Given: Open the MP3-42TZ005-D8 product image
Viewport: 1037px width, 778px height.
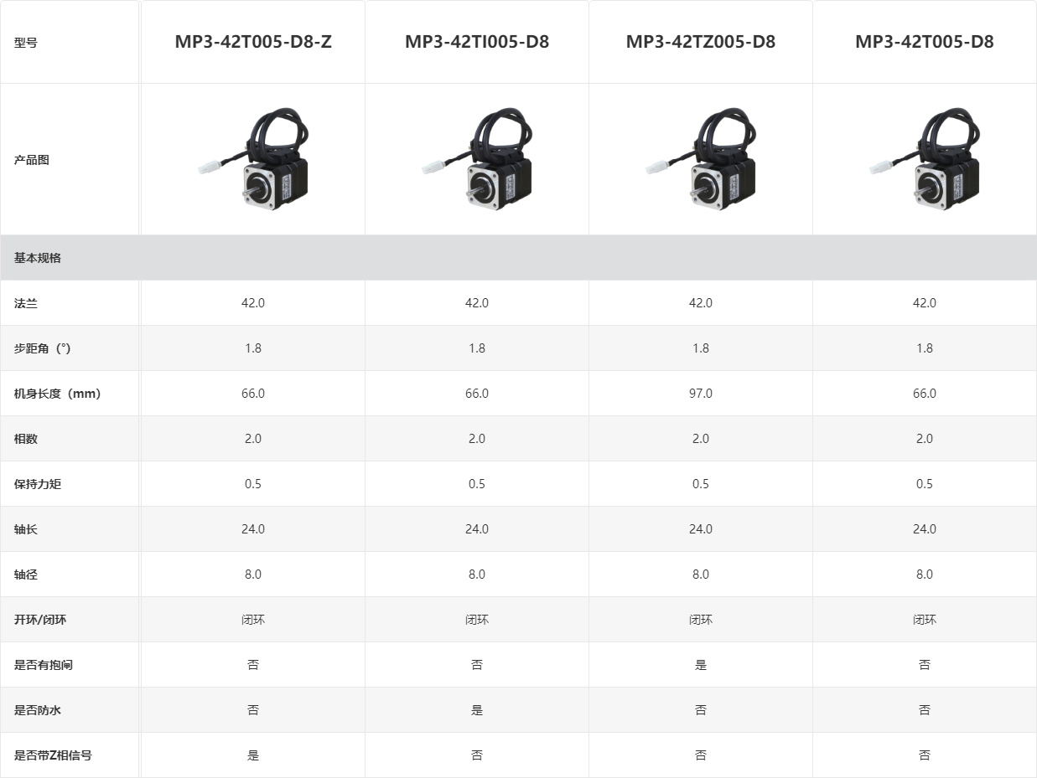Looking at the screenshot, I should tap(701, 159).
